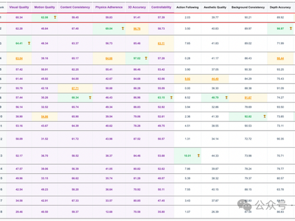The image size is (295, 221).
Task: Click the trophy icon next to 97.02 3D Accuracy
Action: (146, 58)
